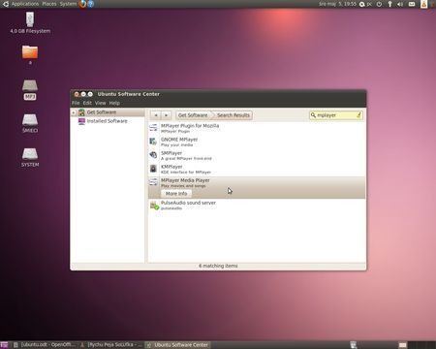Click the show desktop button in bottom panel
Screen dimensions: 436x349
click(4, 345)
